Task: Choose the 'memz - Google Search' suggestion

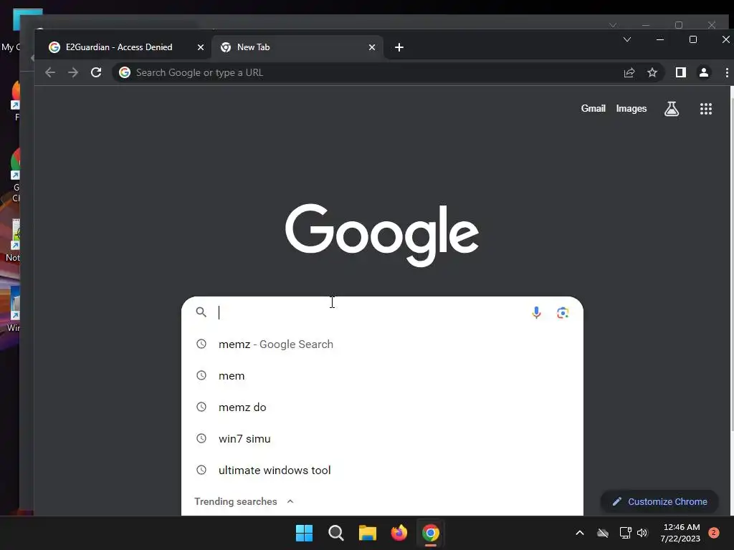Action: click(382, 344)
